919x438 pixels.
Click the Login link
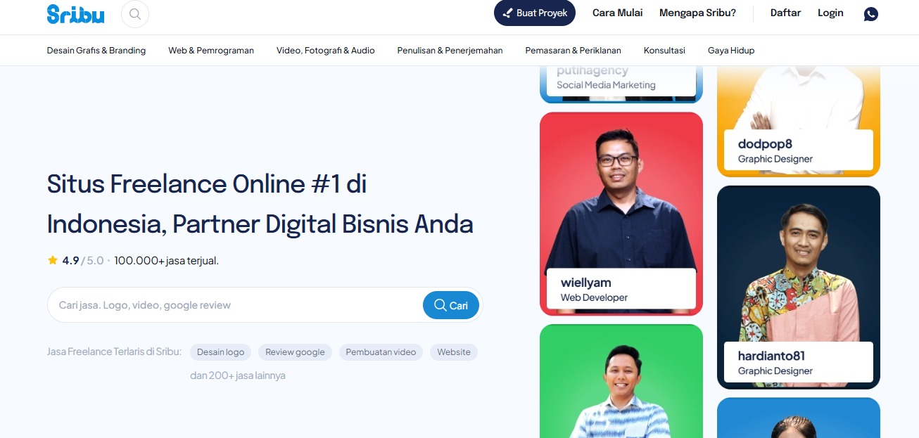pos(830,13)
